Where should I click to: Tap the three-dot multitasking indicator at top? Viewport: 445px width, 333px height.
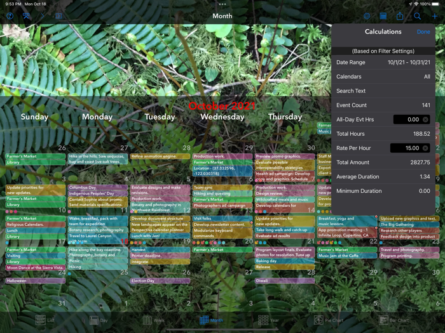pos(222,4)
